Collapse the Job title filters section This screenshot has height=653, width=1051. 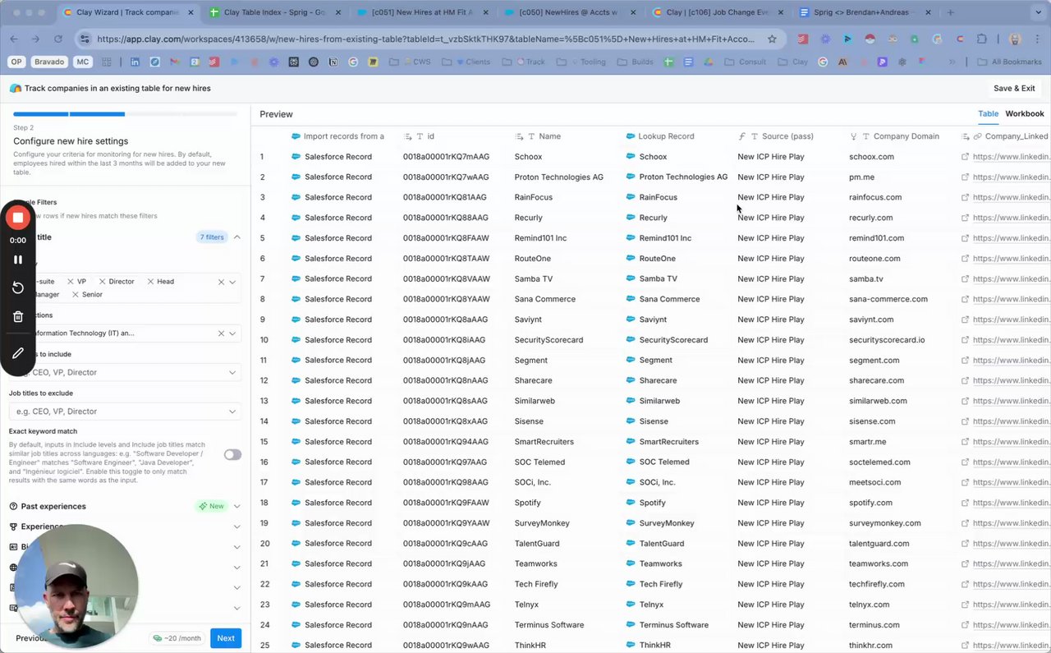click(x=237, y=237)
